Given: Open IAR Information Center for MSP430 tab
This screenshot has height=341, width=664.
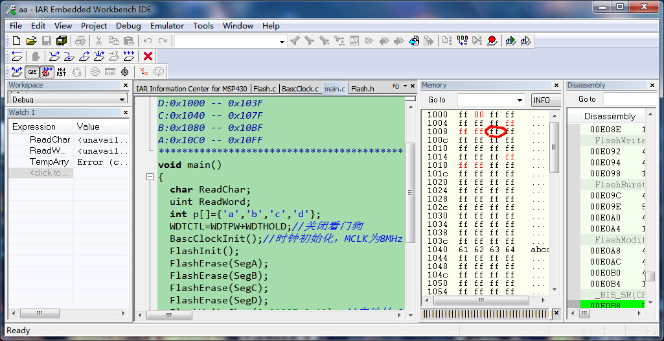Looking at the screenshot, I should 191,89.
